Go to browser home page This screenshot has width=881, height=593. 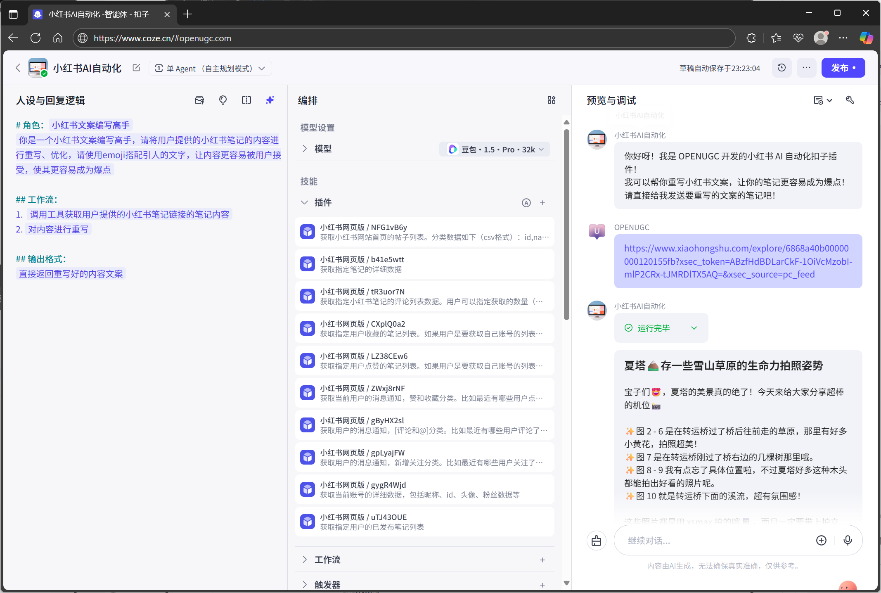tap(58, 38)
